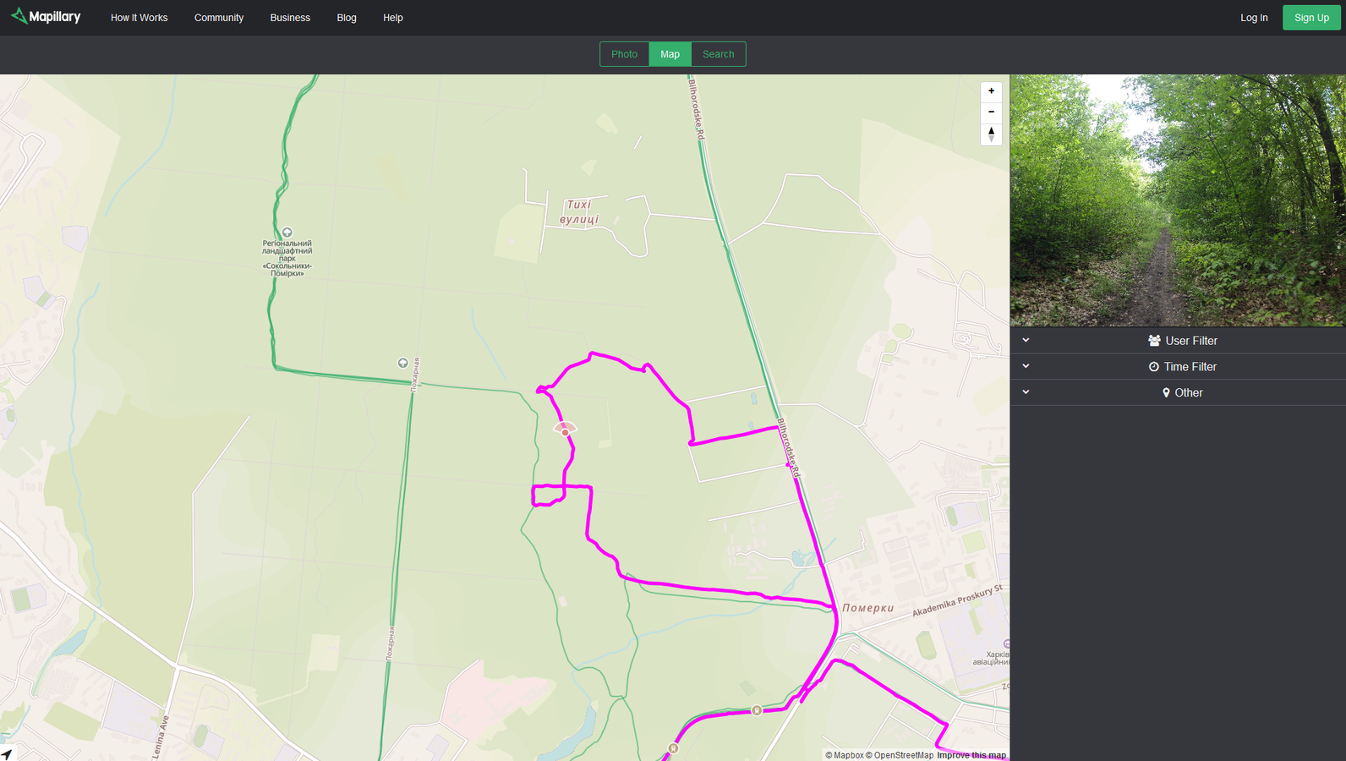Open the How It Works menu
1346x761 pixels.
(139, 18)
